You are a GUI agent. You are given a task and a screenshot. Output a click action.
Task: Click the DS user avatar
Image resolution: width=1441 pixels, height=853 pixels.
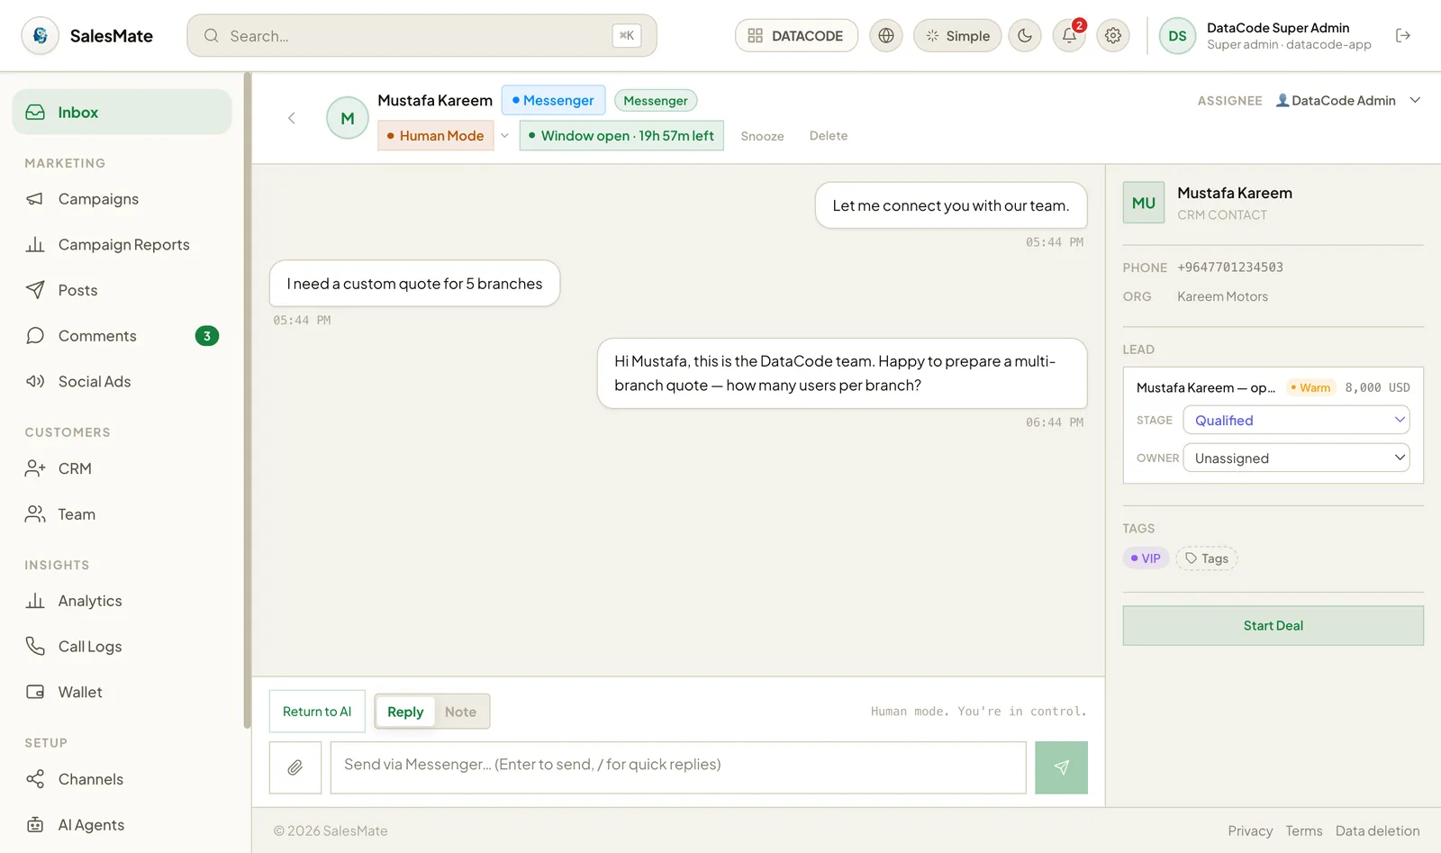coord(1177,36)
